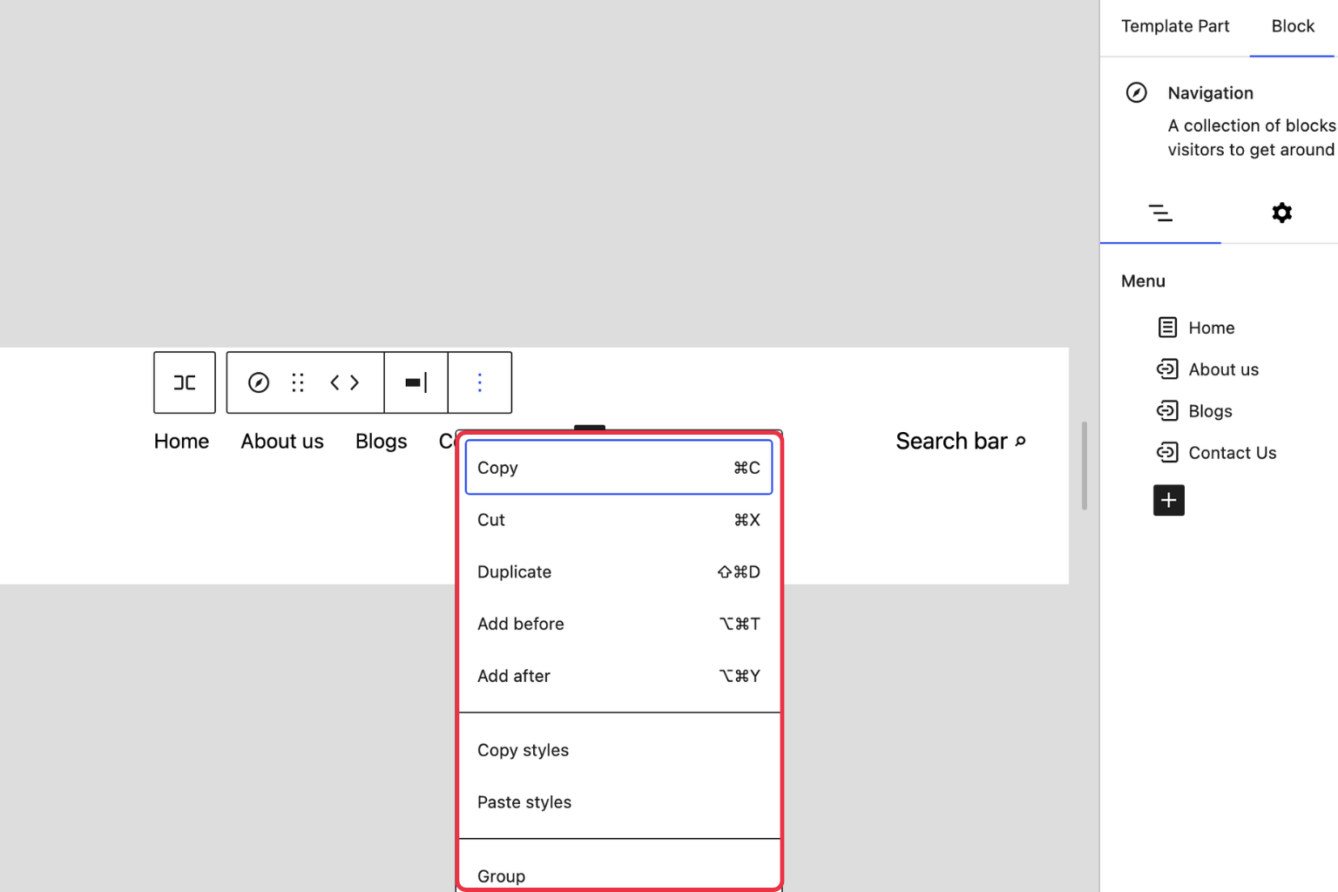Viewport: 1338px width, 892px height.
Task: Switch to the List View panel icon
Action: [1160, 212]
